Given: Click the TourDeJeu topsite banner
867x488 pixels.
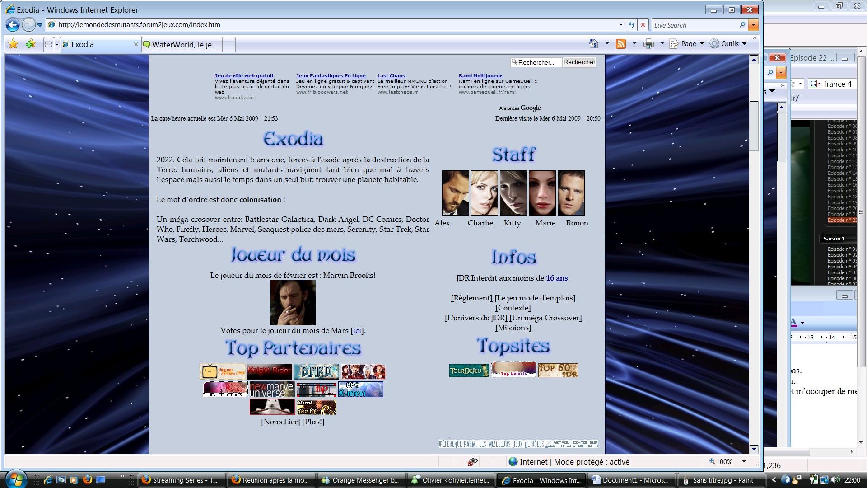Looking at the screenshot, I should click(x=469, y=371).
